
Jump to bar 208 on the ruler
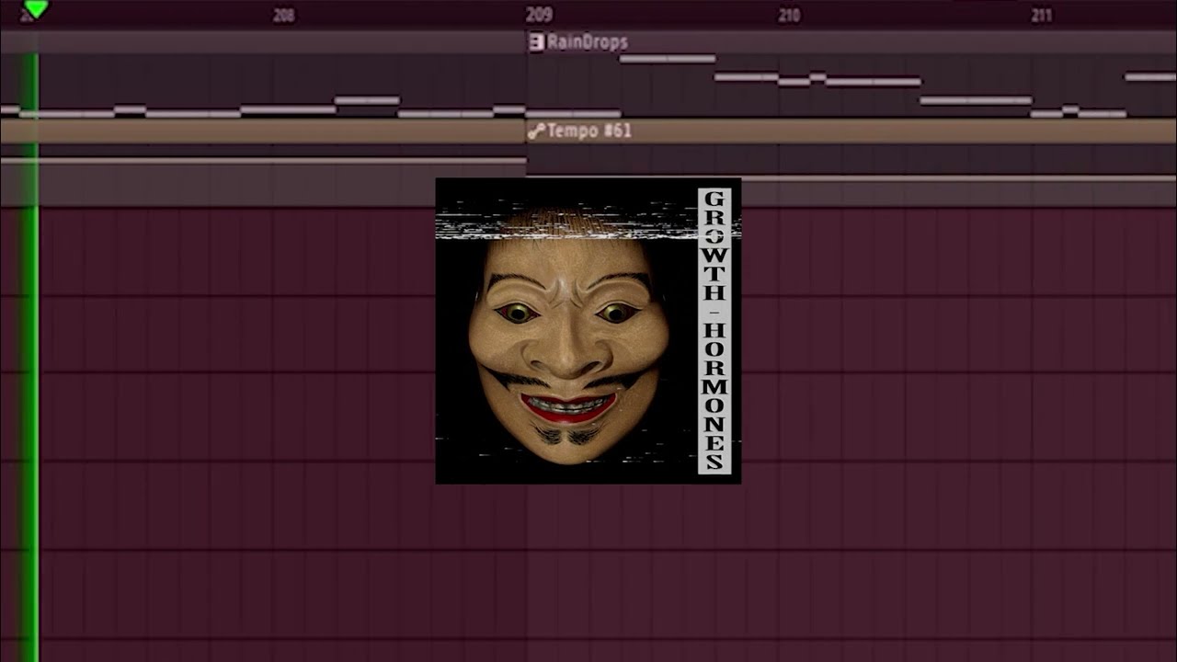coord(284,15)
